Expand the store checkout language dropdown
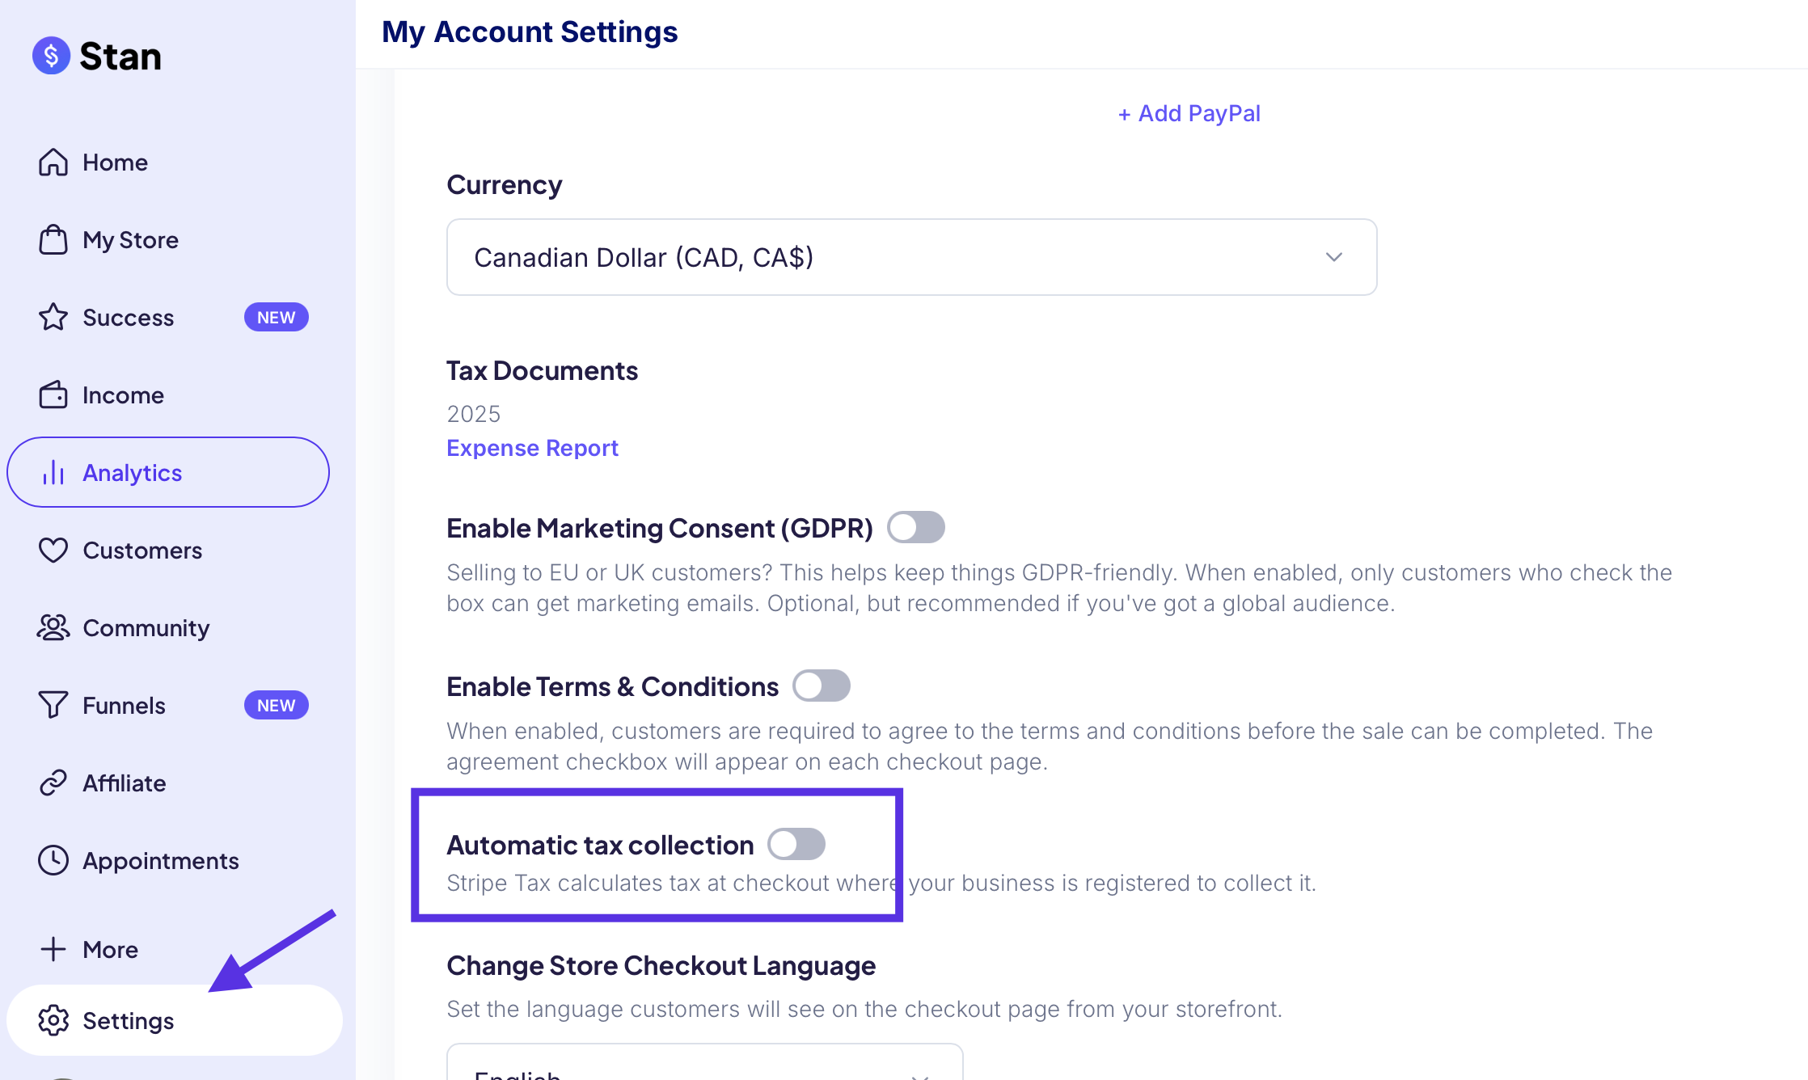 point(704,1062)
